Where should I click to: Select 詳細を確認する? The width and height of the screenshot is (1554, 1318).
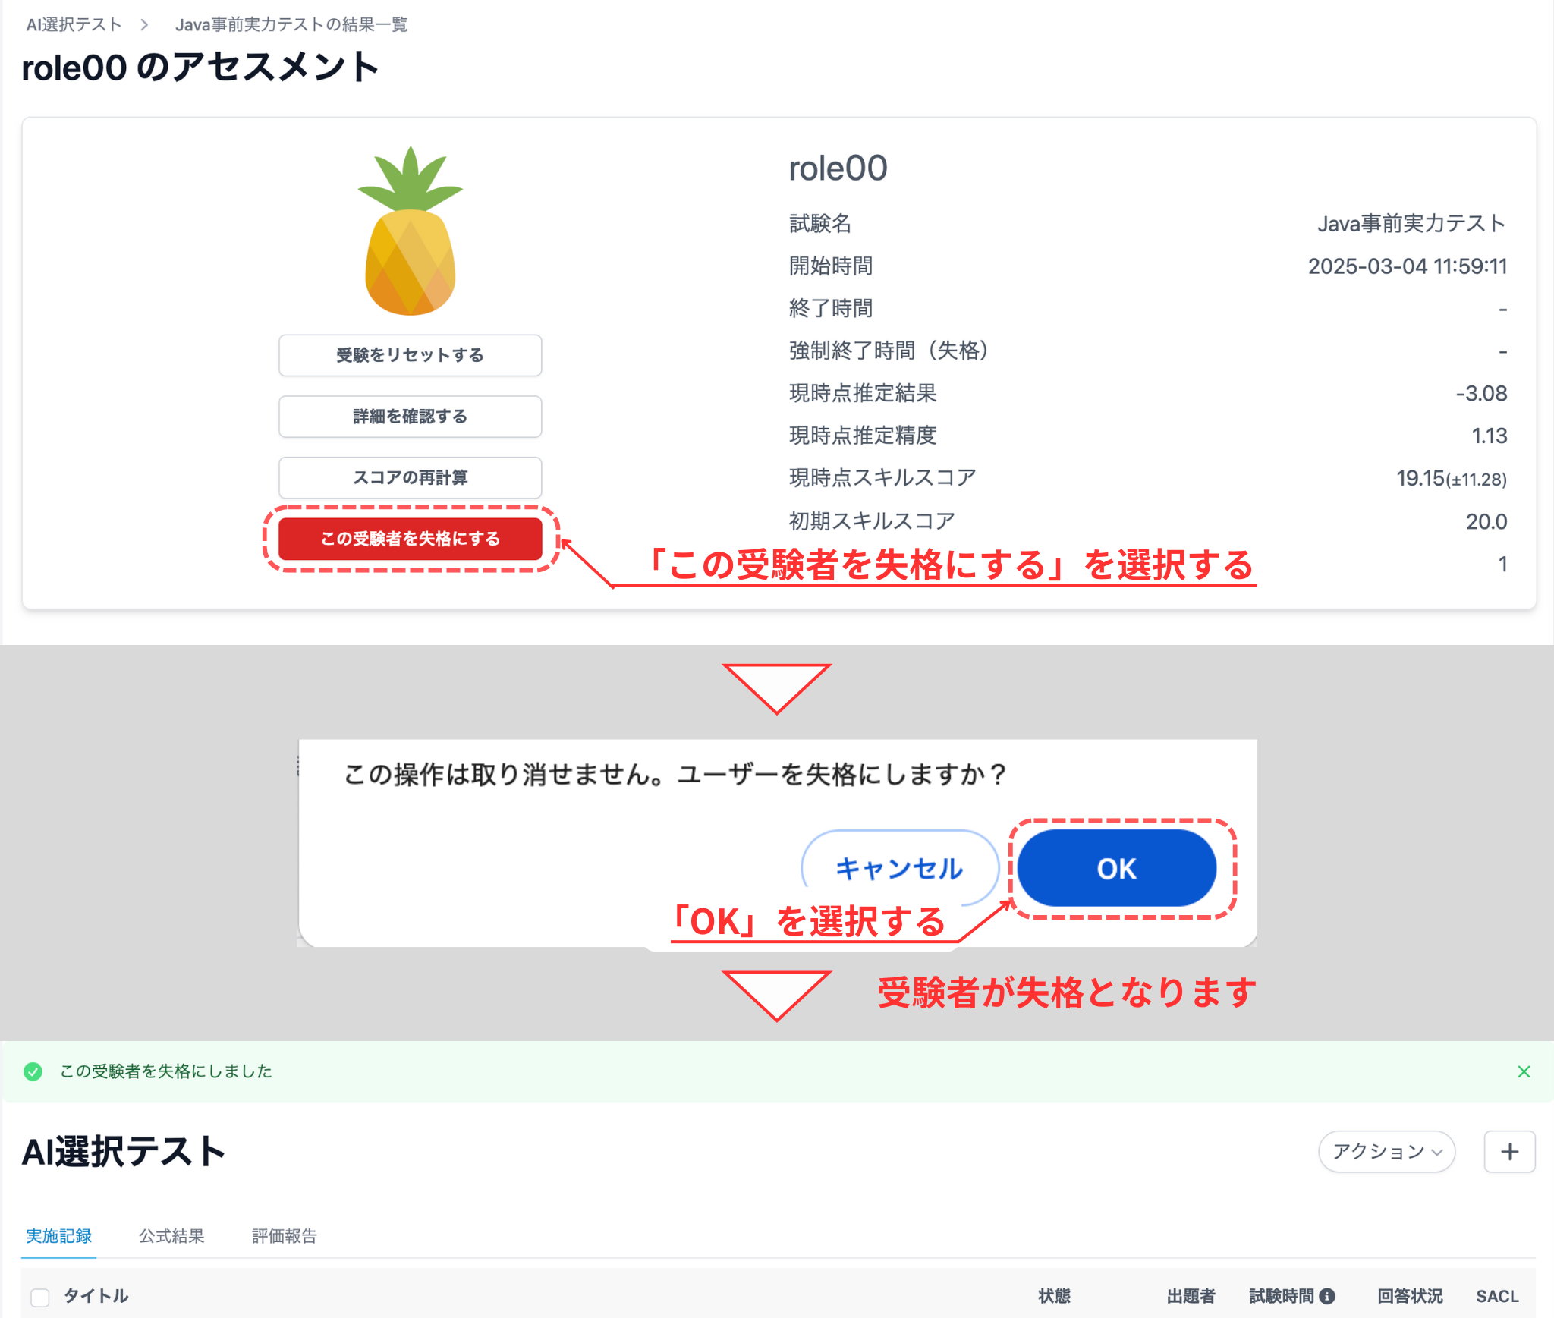click(x=410, y=417)
